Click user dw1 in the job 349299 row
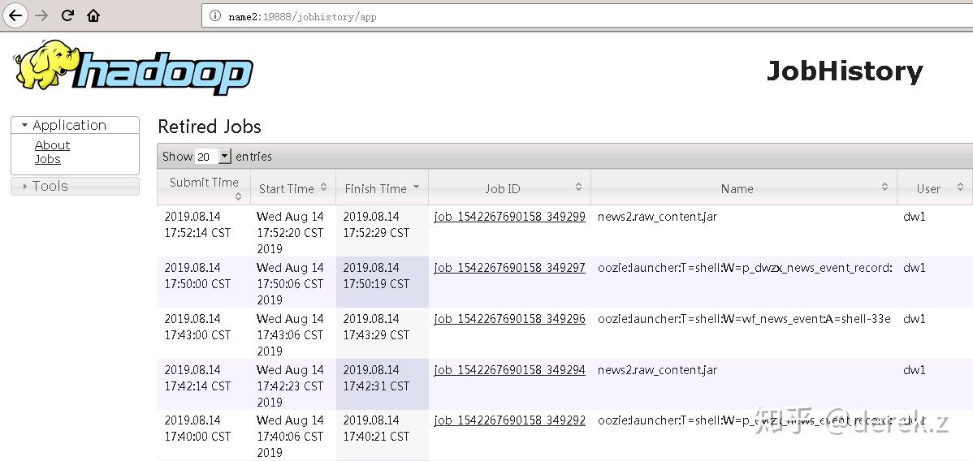This screenshot has width=973, height=461. pyautogui.click(x=914, y=218)
